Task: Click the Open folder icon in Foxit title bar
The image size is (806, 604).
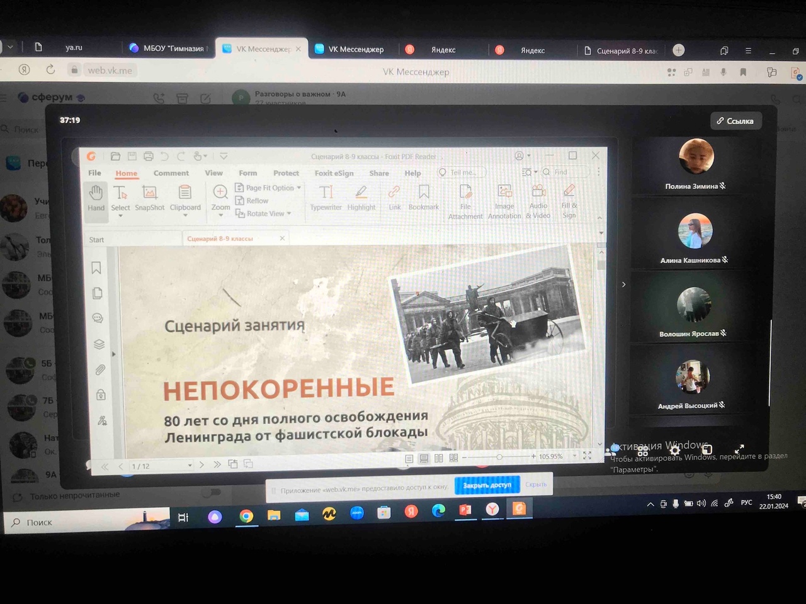Action: tap(115, 156)
